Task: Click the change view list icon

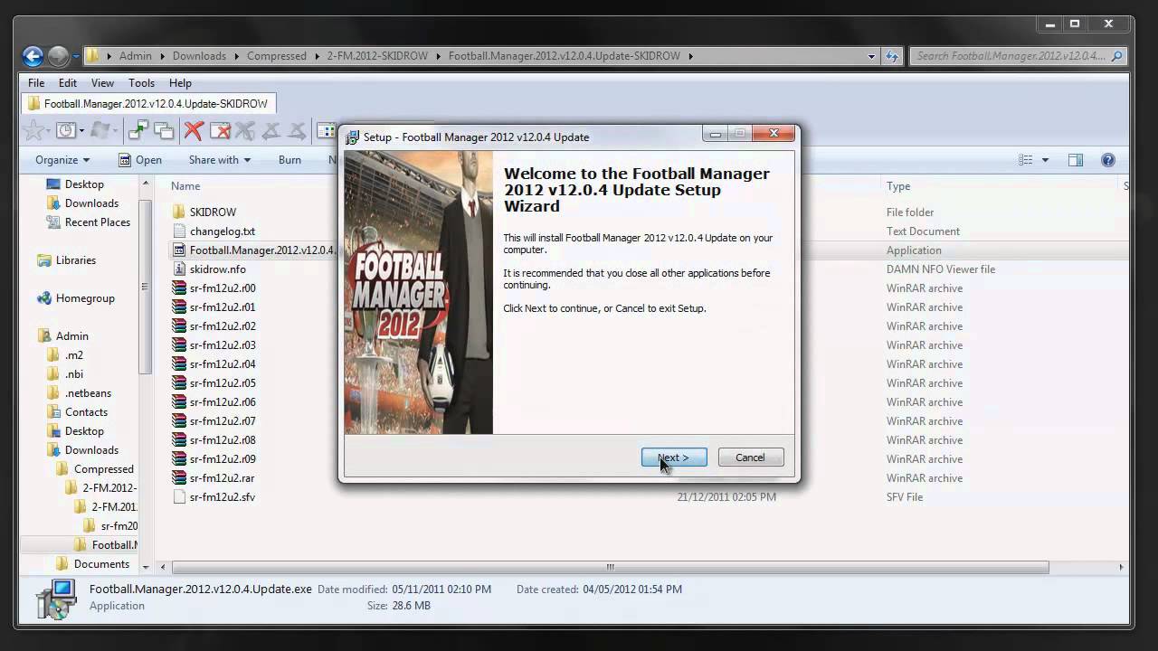Action: (1025, 160)
